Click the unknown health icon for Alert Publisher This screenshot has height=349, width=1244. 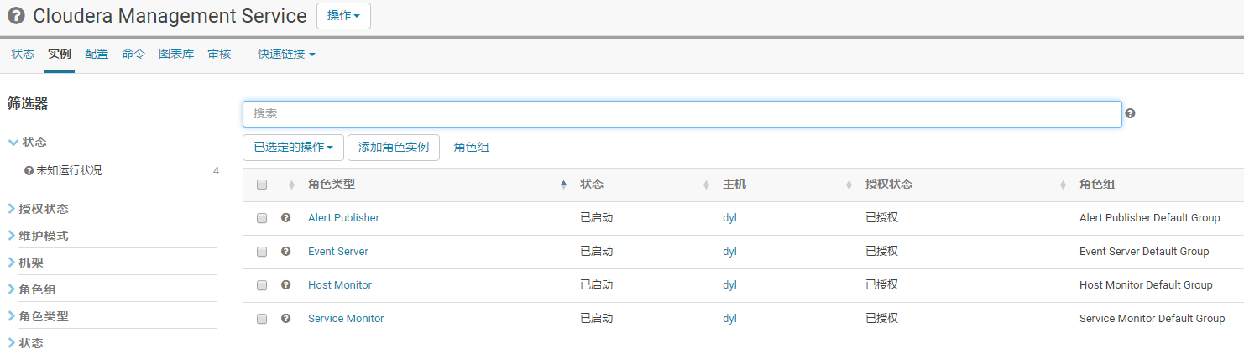(x=285, y=217)
